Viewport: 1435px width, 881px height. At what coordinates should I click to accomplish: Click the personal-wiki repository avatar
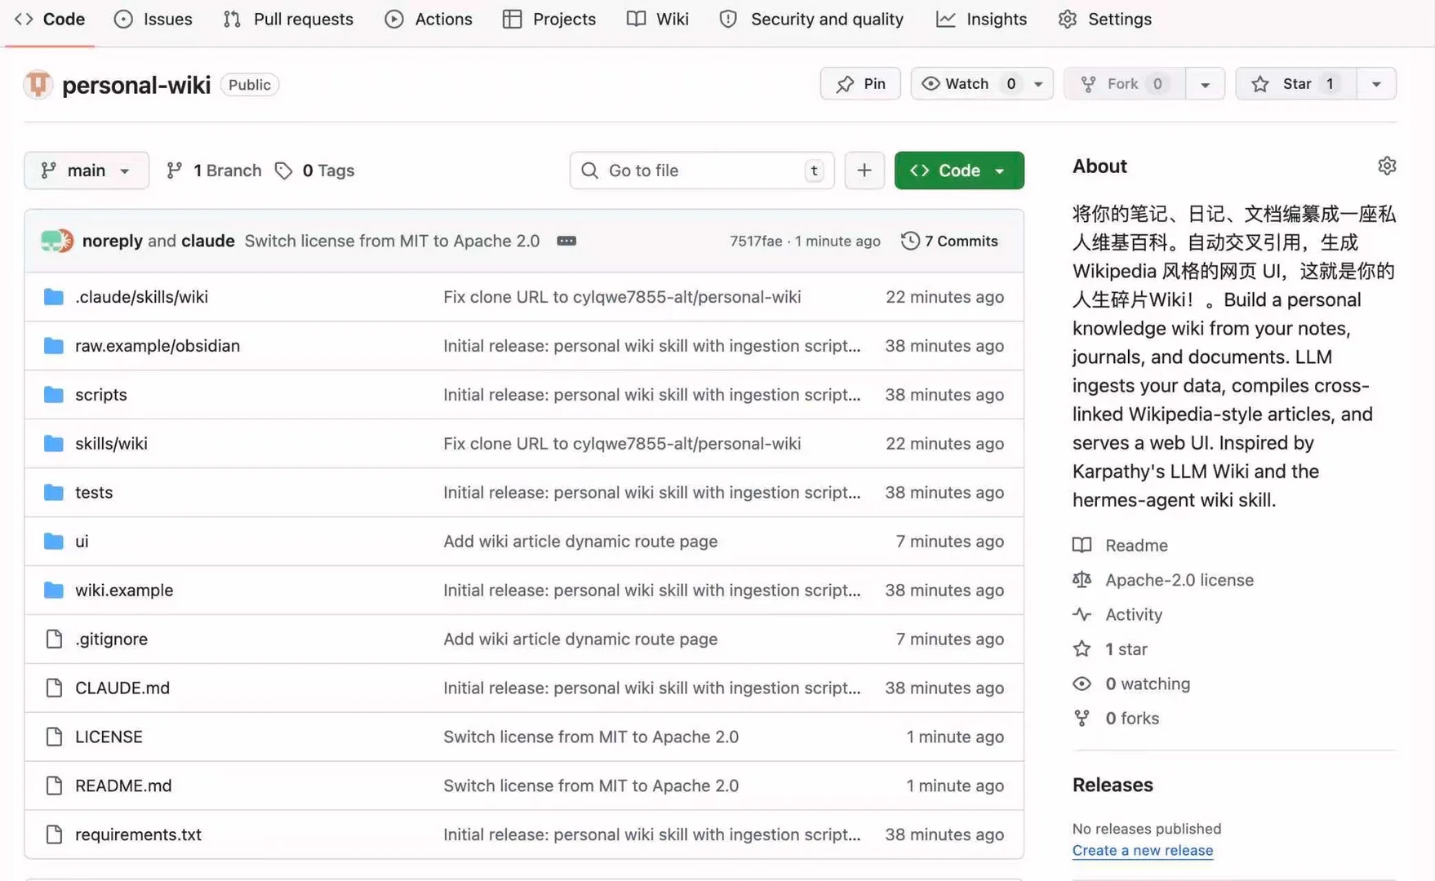pyautogui.click(x=38, y=84)
